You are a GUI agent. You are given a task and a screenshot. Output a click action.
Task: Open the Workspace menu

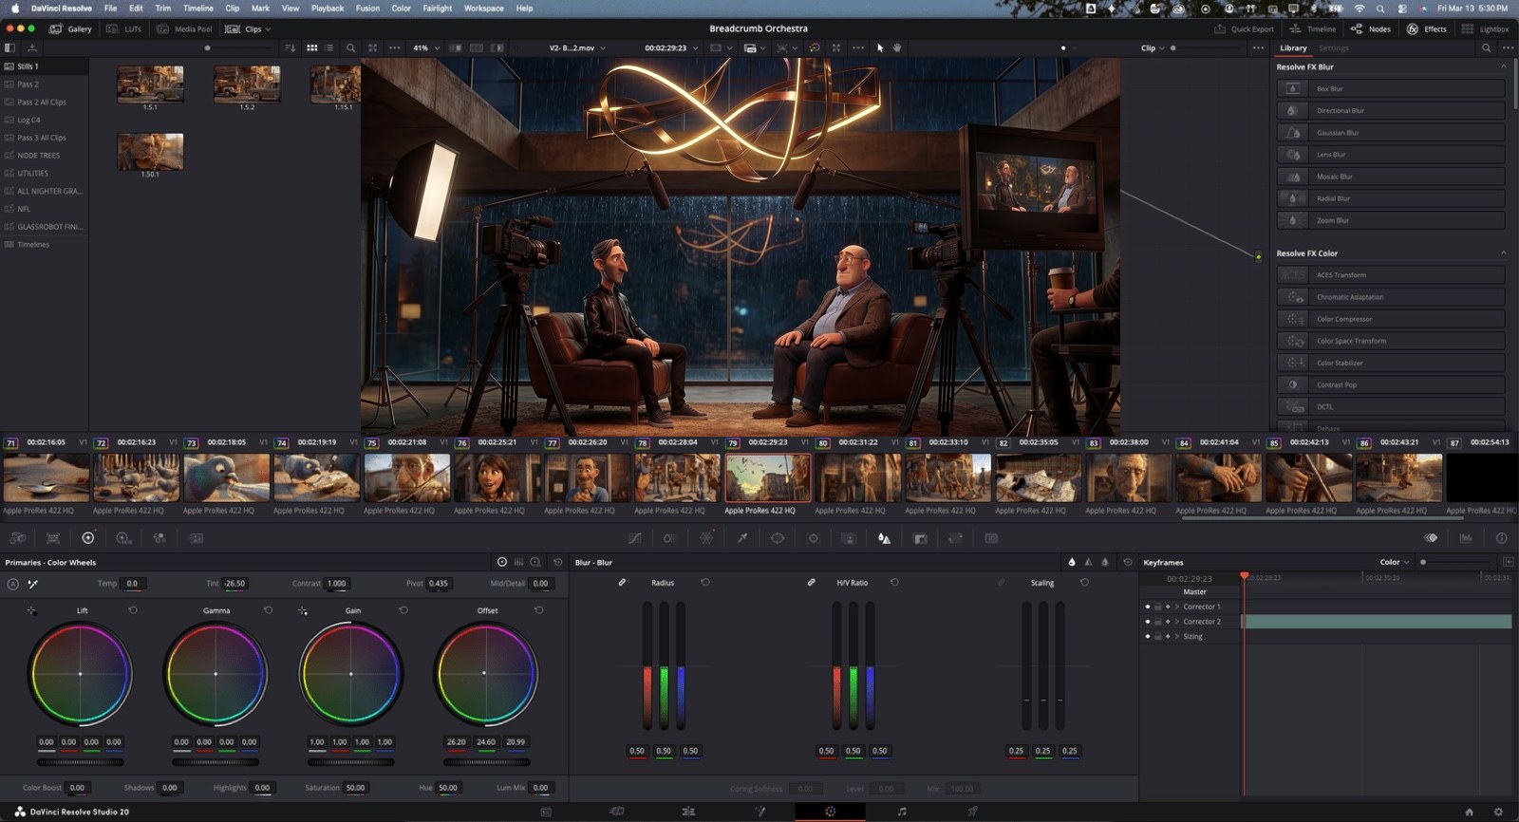tap(484, 8)
